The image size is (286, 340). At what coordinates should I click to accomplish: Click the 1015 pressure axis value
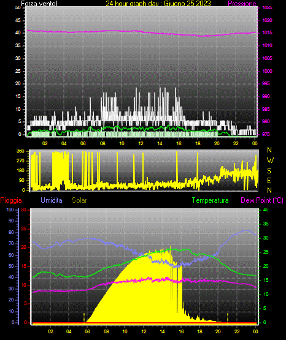click(267, 32)
